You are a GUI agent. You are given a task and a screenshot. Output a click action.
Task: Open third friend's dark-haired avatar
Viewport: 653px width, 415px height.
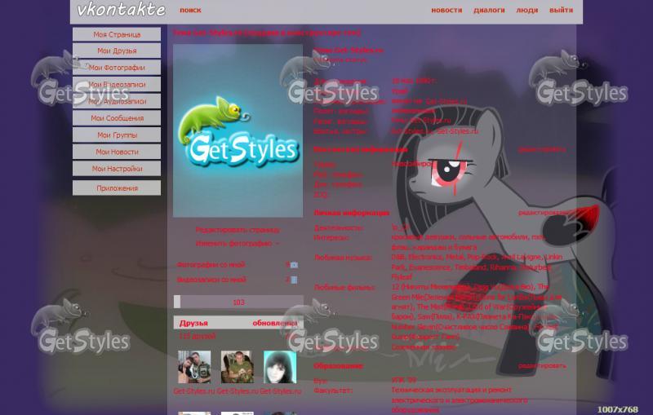[x=279, y=367]
